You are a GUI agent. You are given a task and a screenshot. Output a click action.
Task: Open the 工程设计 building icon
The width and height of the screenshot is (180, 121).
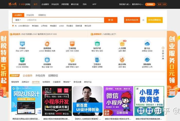point(97,59)
